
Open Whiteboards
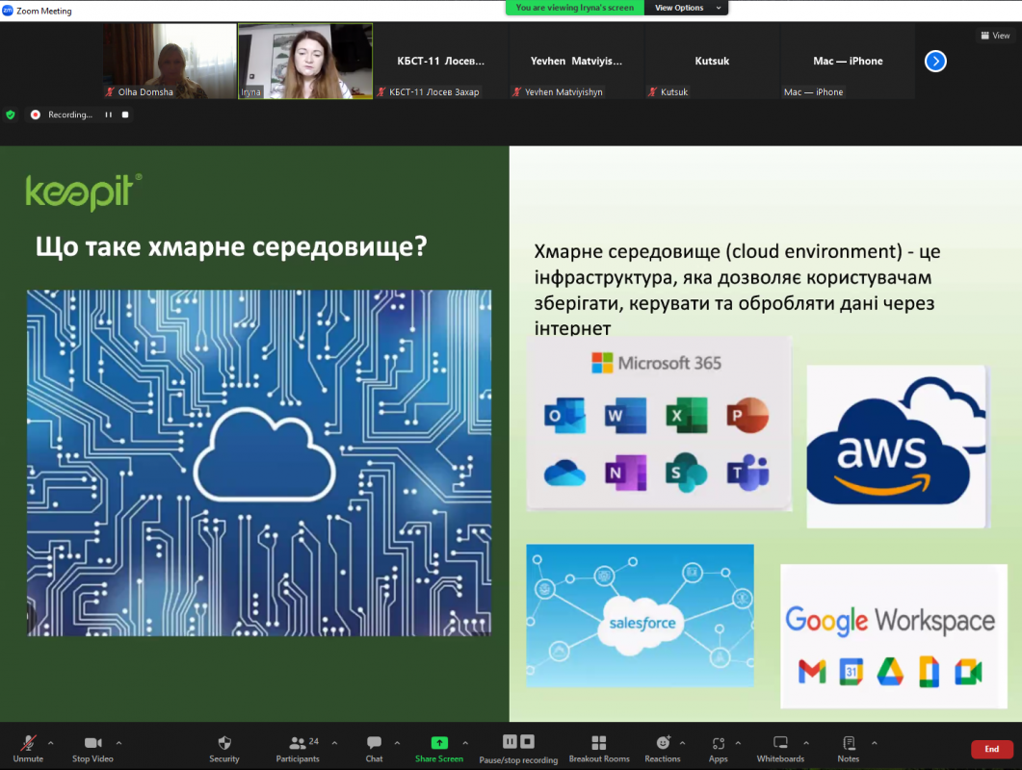tap(780, 749)
